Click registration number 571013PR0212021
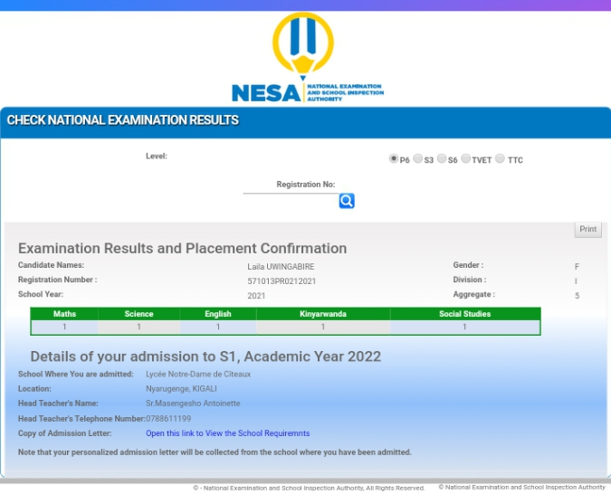Viewport: 611px width, 494px height. (x=282, y=281)
